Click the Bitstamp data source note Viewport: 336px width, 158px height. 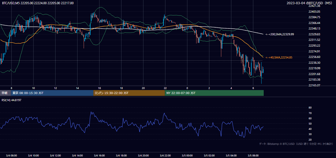coord(296,144)
